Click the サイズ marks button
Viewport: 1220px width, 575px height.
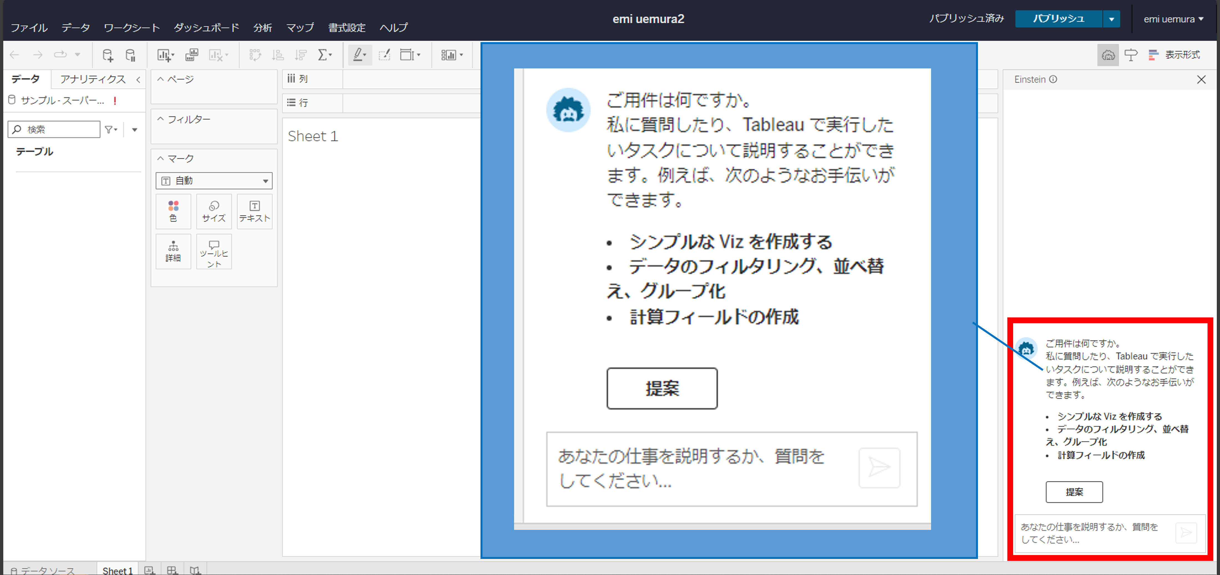point(213,211)
